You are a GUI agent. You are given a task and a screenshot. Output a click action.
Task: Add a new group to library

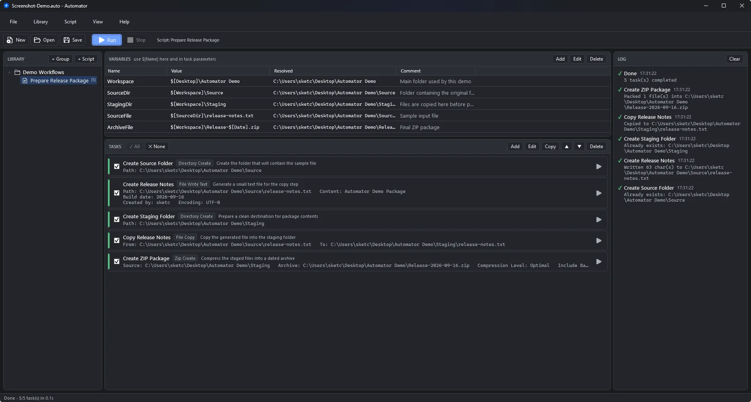click(x=61, y=59)
